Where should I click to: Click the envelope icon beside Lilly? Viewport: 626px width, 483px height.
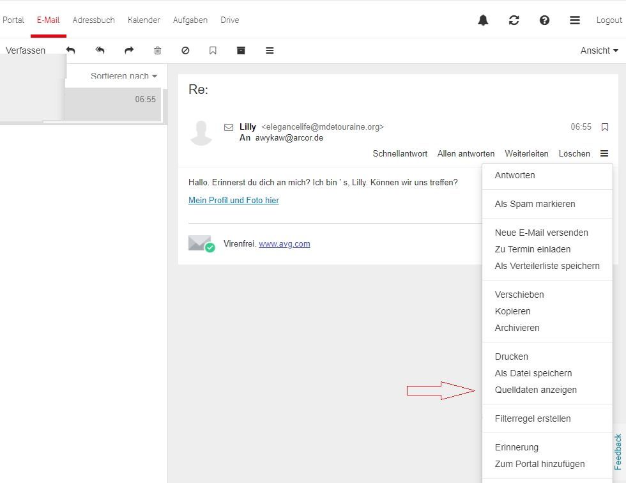[x=229, y=127]
